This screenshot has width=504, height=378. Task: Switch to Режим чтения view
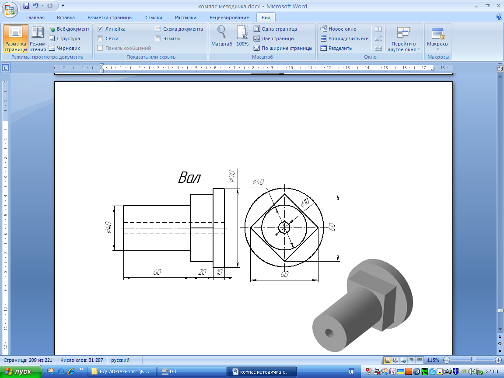pyautogui.click(x=38, y=38)
